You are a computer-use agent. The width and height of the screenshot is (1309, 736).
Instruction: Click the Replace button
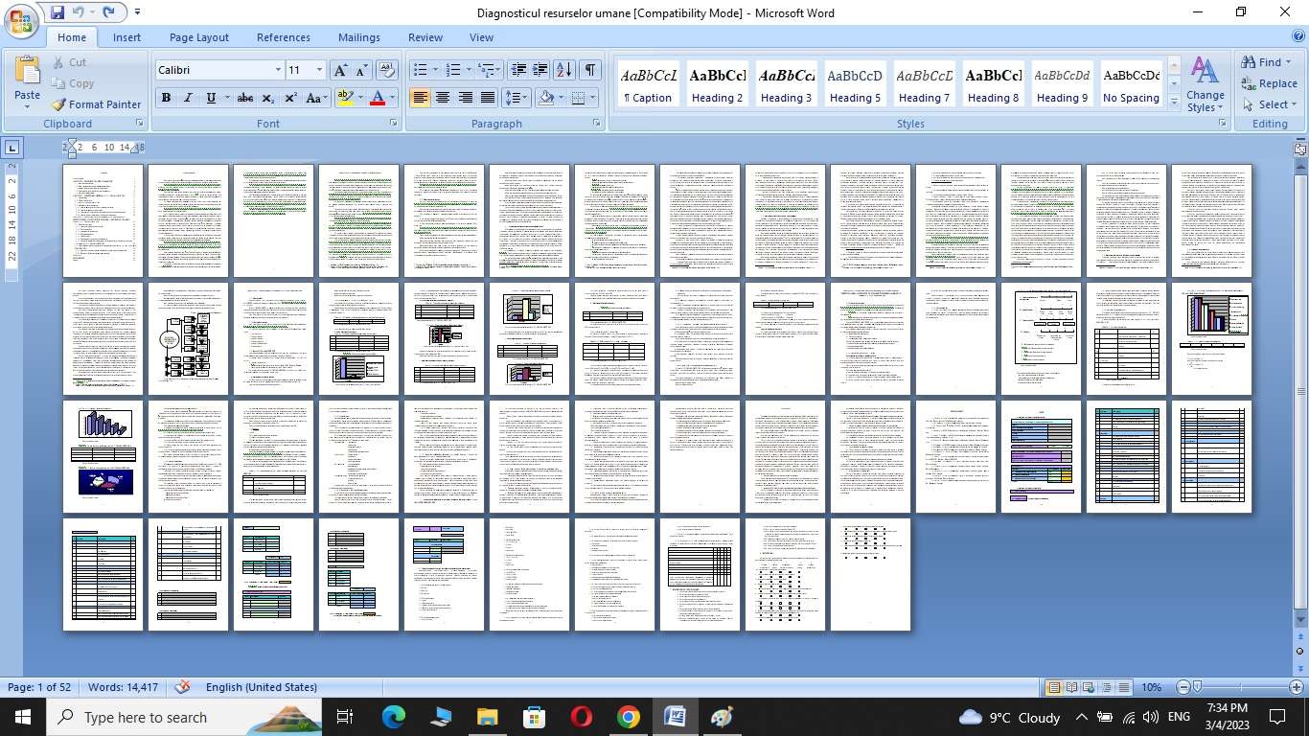1269,83
